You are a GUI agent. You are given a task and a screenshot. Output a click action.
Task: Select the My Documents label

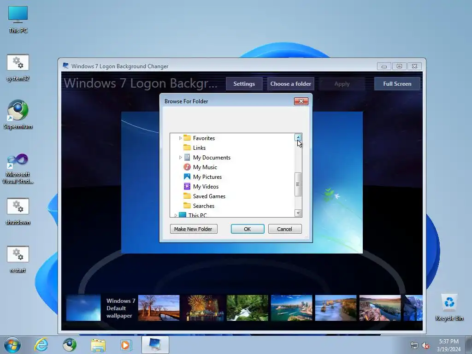pos(212,158)
